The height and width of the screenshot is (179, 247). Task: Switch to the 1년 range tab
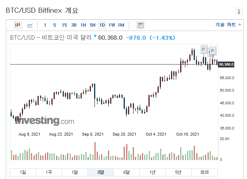click(153, 172)
